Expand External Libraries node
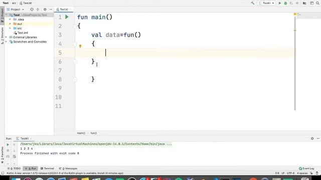 [x=7, y=37]
